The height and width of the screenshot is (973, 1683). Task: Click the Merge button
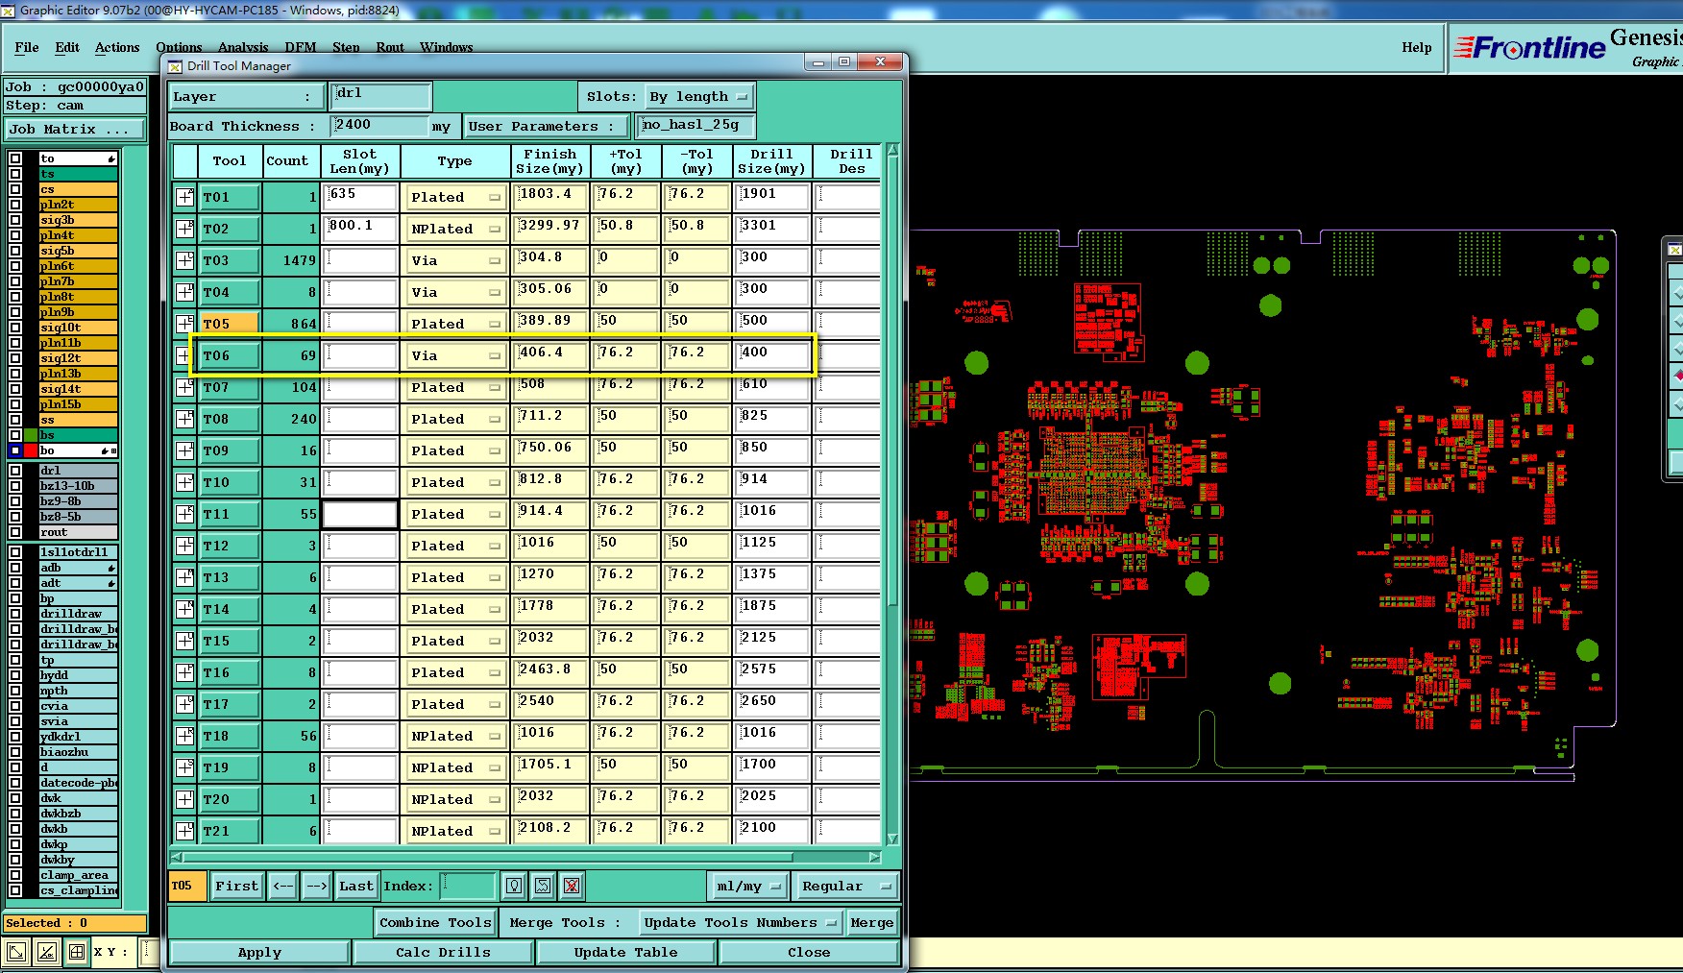coord(872,922)
